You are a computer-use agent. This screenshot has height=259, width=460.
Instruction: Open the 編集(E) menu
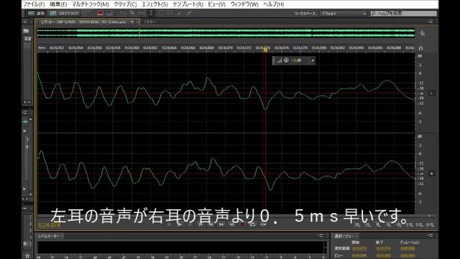tap(58, 4)
